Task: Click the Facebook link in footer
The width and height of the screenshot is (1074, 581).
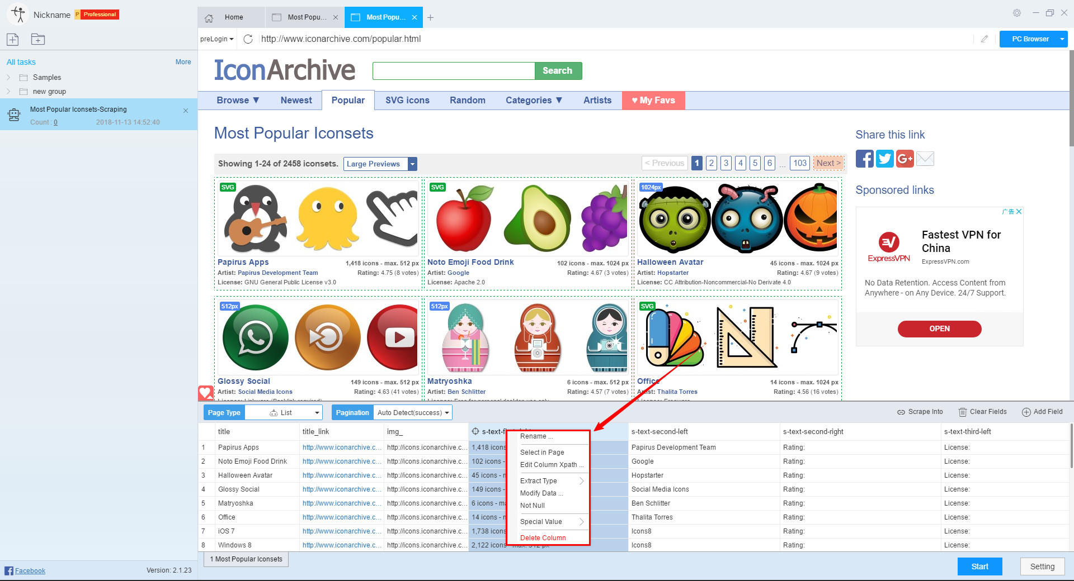Action: (30, 570)
